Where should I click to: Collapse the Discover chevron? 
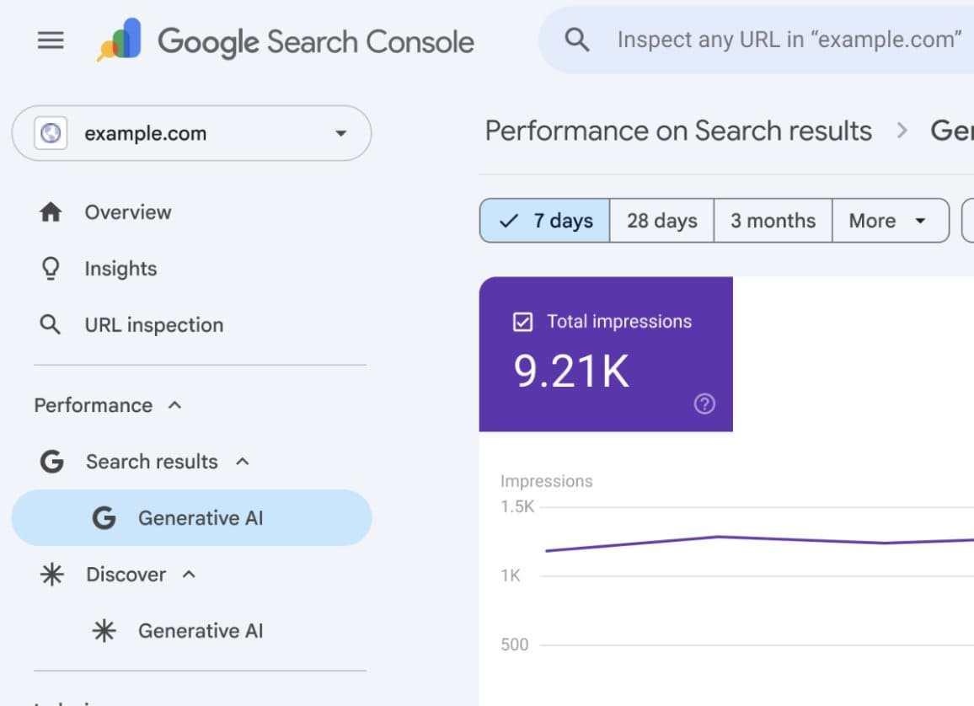[x=190, y=575]
